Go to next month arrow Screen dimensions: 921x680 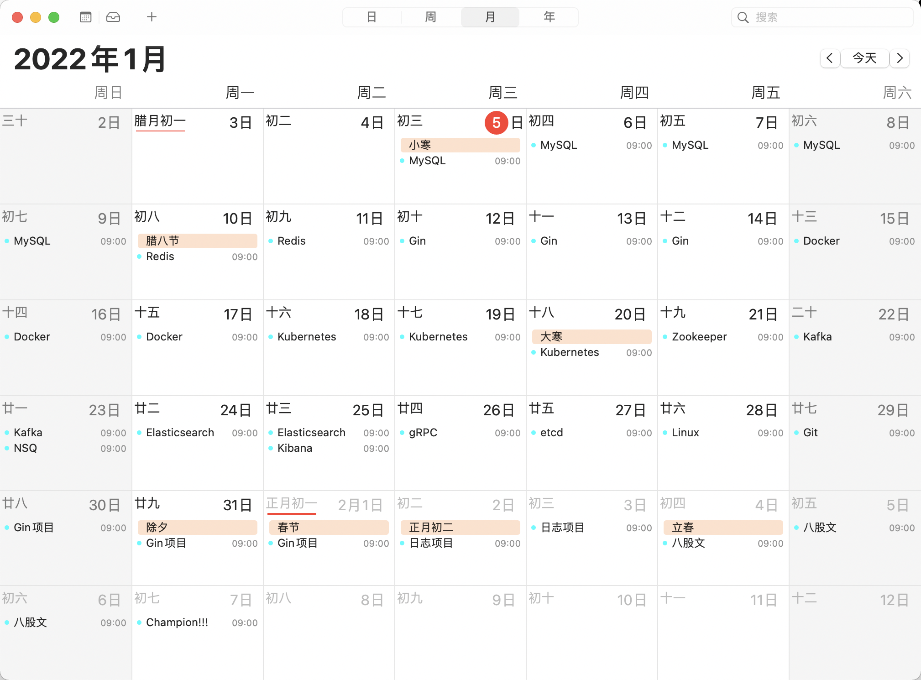click(900, 58)
